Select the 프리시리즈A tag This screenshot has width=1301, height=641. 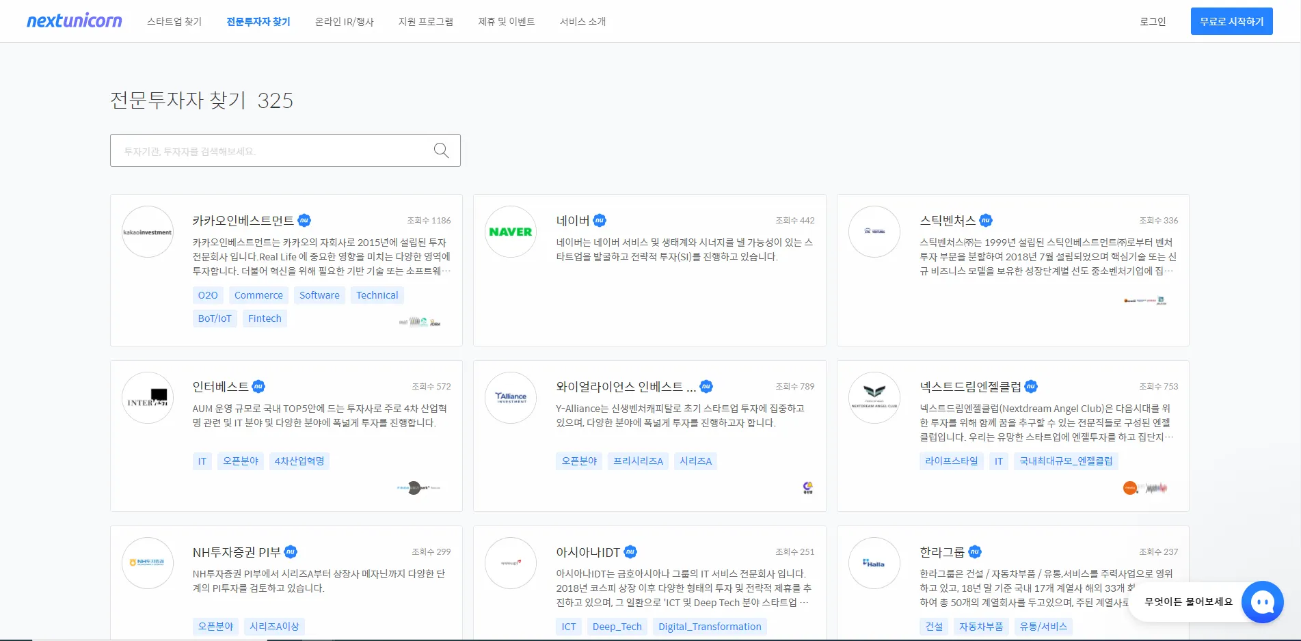pyautogui.click(x=639, y=461)
